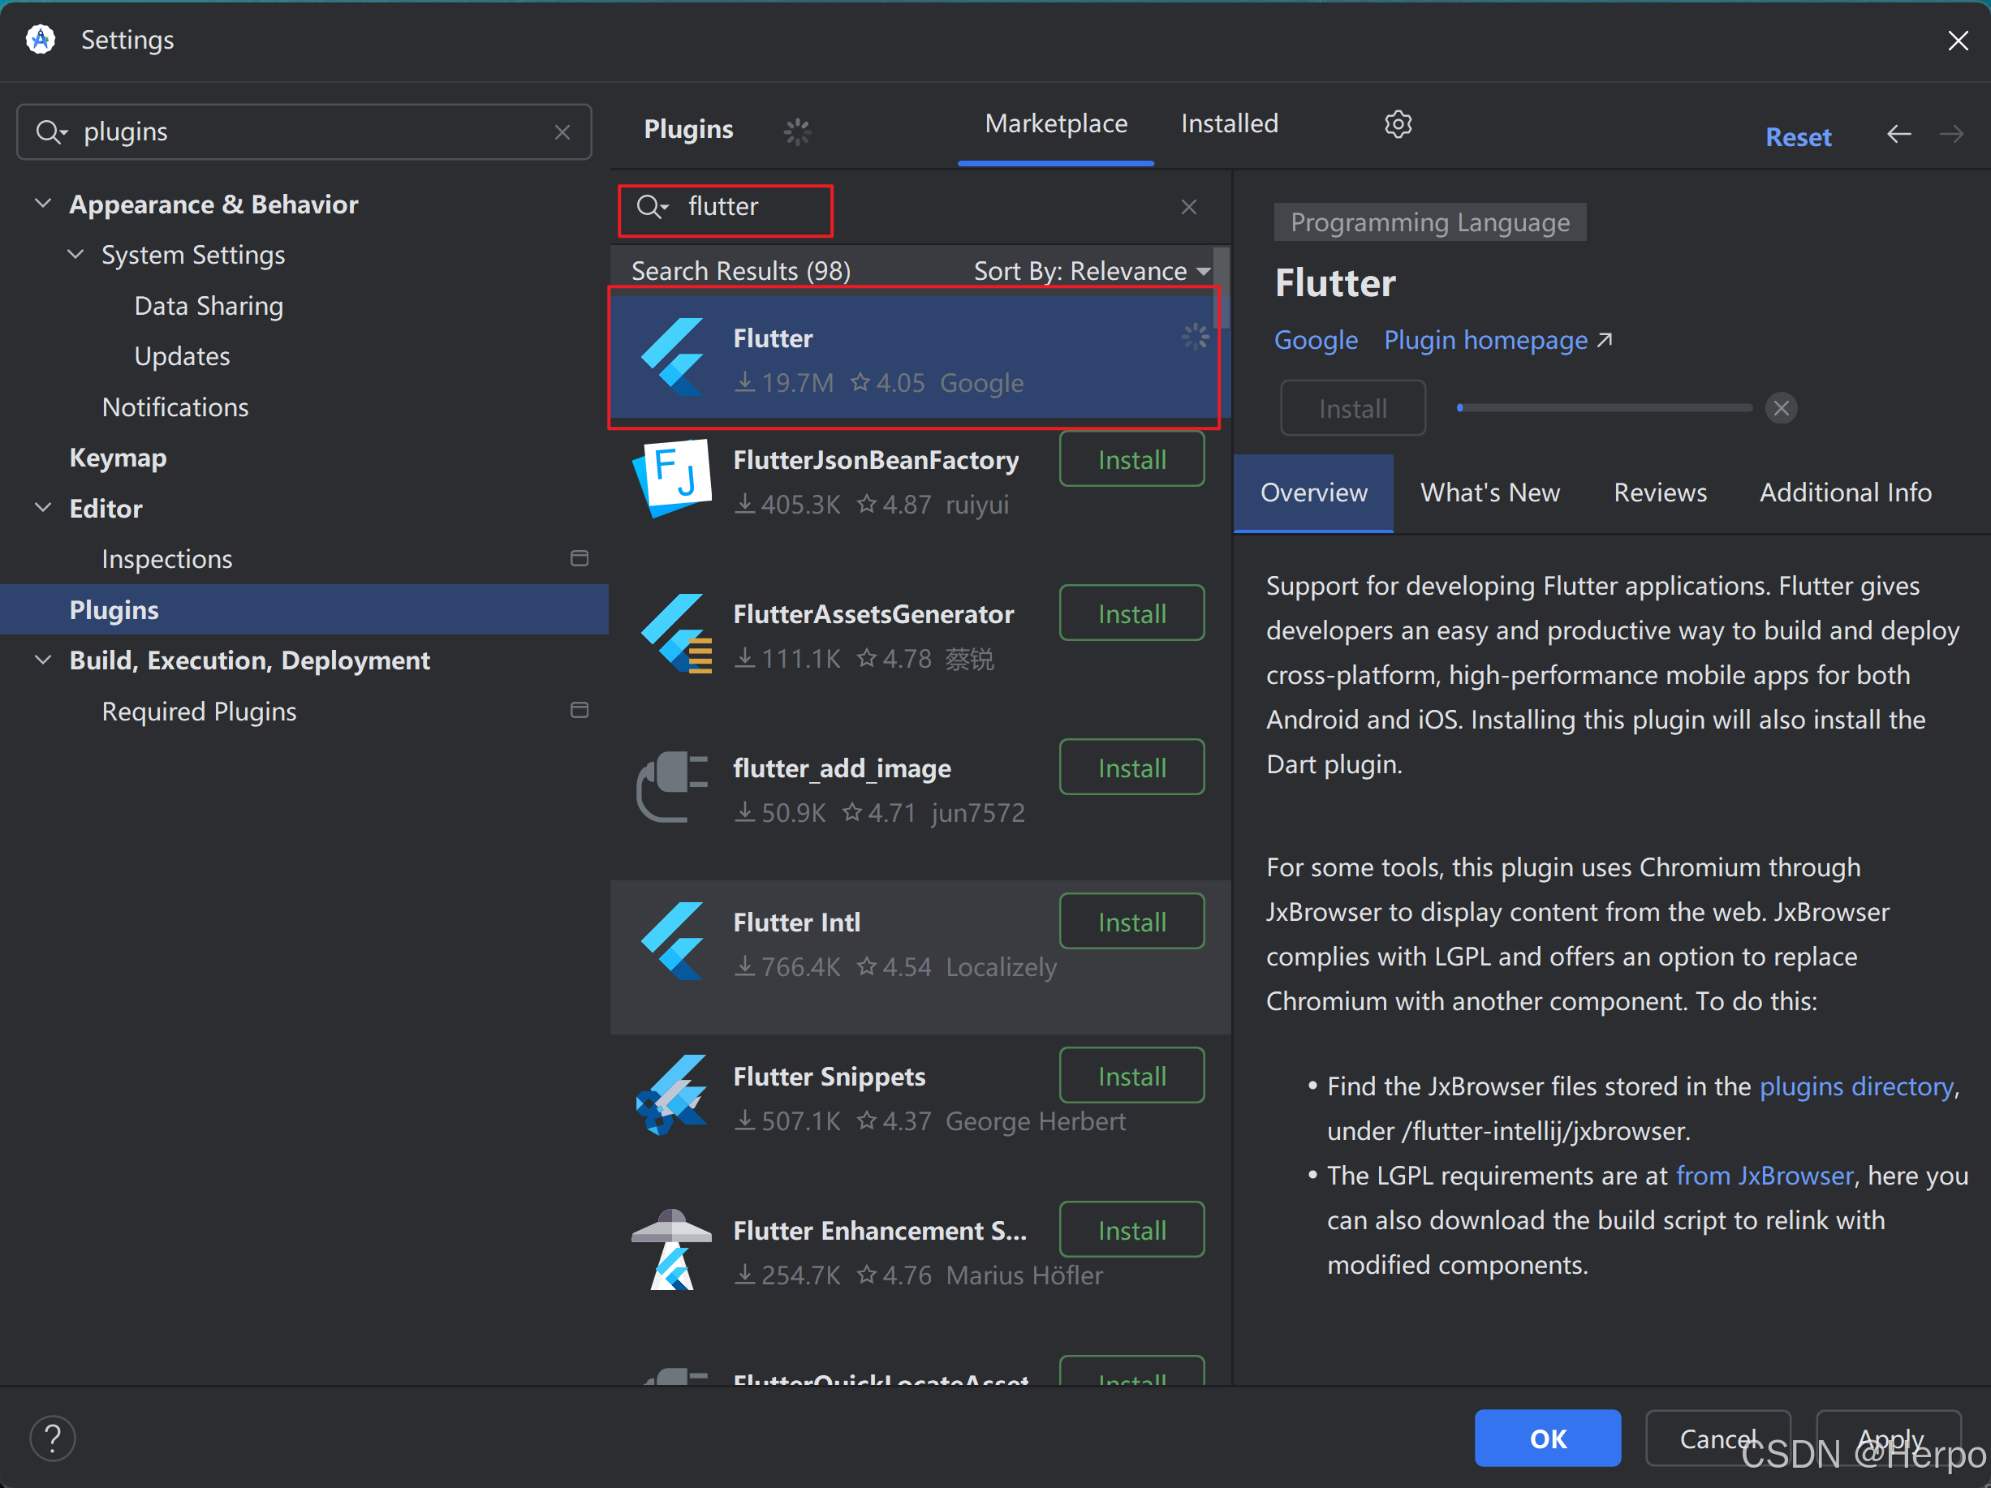The image size is (1991, 1488).
Task: Clear the plugins settings search field
Action: [x=562, y=132]
